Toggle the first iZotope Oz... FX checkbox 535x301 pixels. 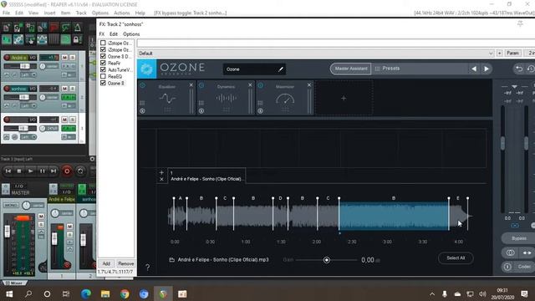click(103, 43)
